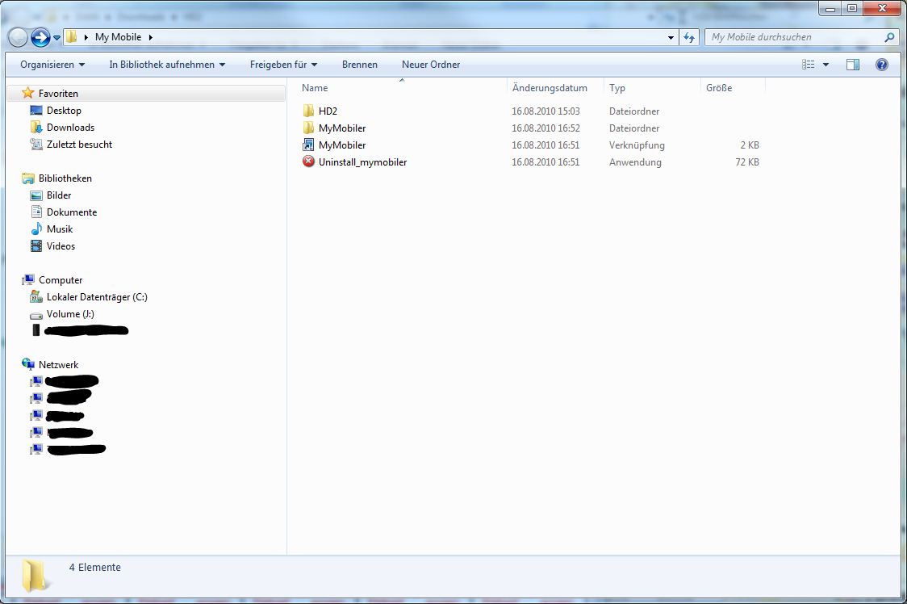Open address bar history dropdown
This screenshot has height=604, width=907.
click(x=671, y=38)
